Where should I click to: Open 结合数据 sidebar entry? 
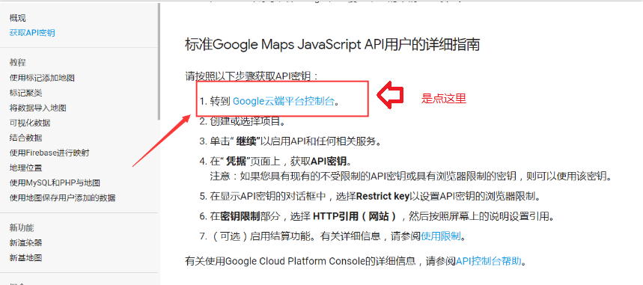(26, 138)
